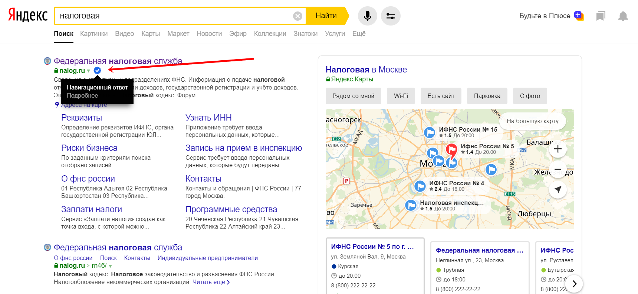Open second Федеральная налоговая служба result

118,247
